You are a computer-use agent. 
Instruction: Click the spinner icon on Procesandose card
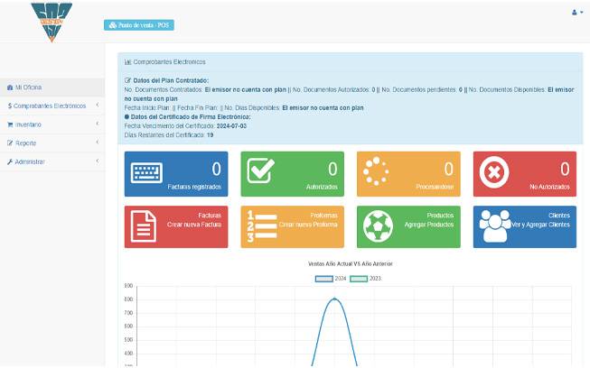coord(378,172)
